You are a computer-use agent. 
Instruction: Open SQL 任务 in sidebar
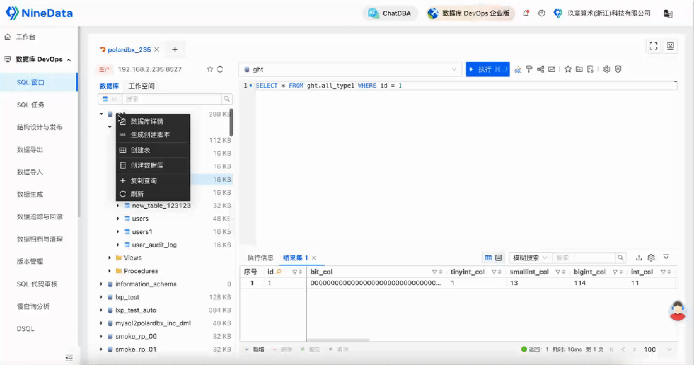[30, 105]
